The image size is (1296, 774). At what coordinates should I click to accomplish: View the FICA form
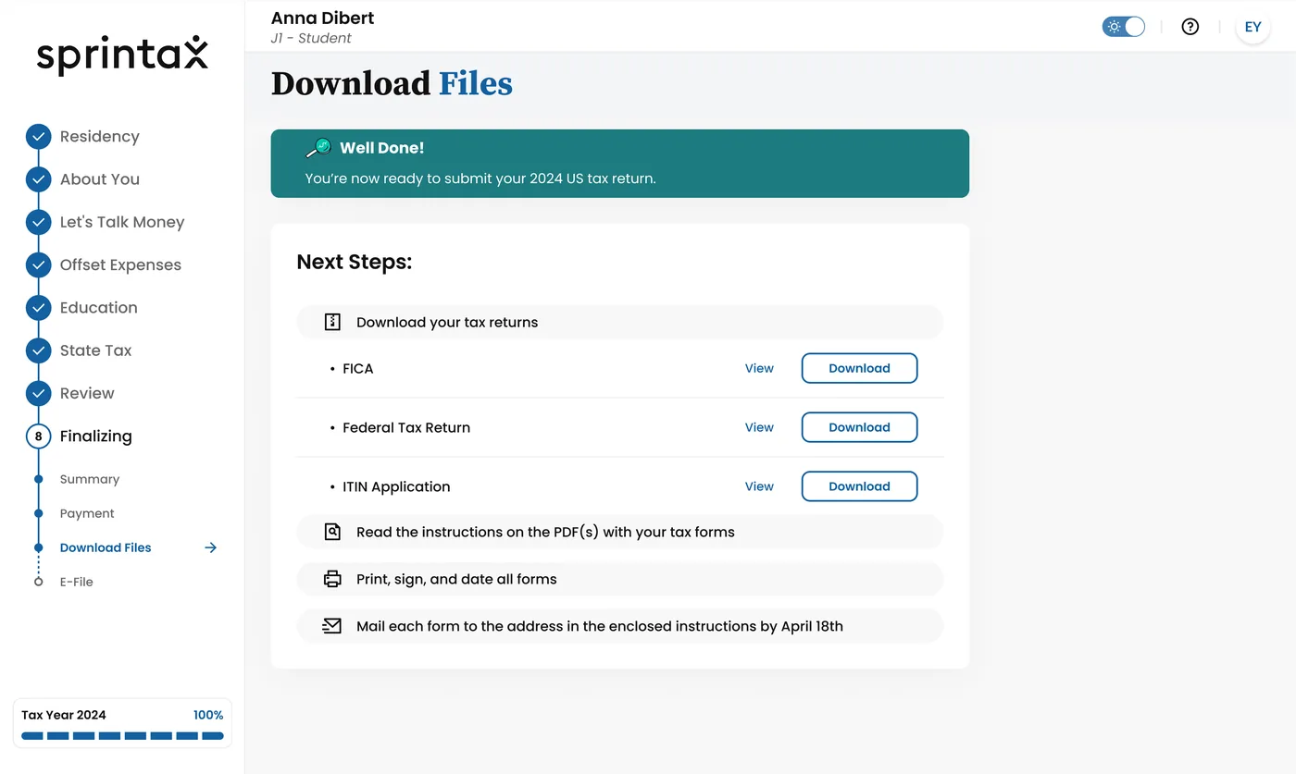[x=759, y=368]
